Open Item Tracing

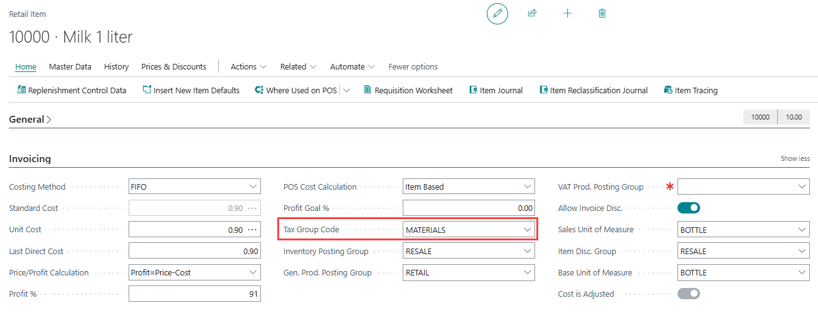690,90
